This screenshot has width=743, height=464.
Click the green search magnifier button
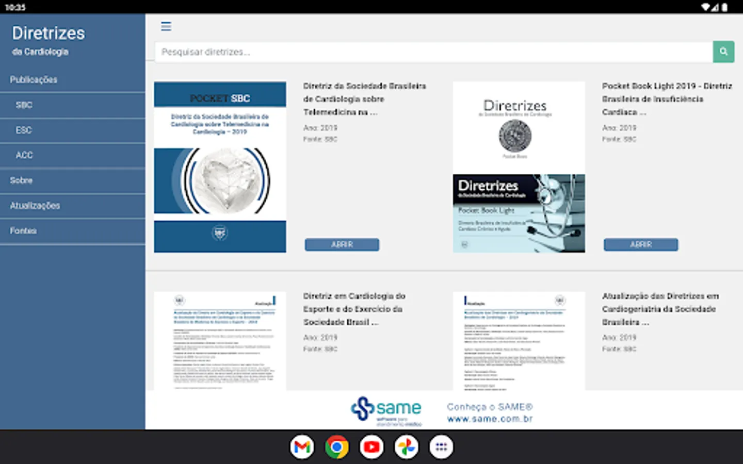coord(723,52)
